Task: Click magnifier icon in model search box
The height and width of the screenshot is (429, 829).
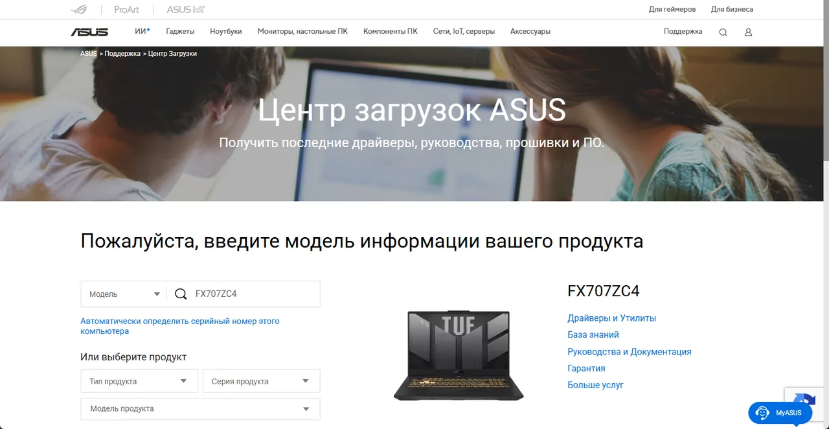Action: [181, 294]
